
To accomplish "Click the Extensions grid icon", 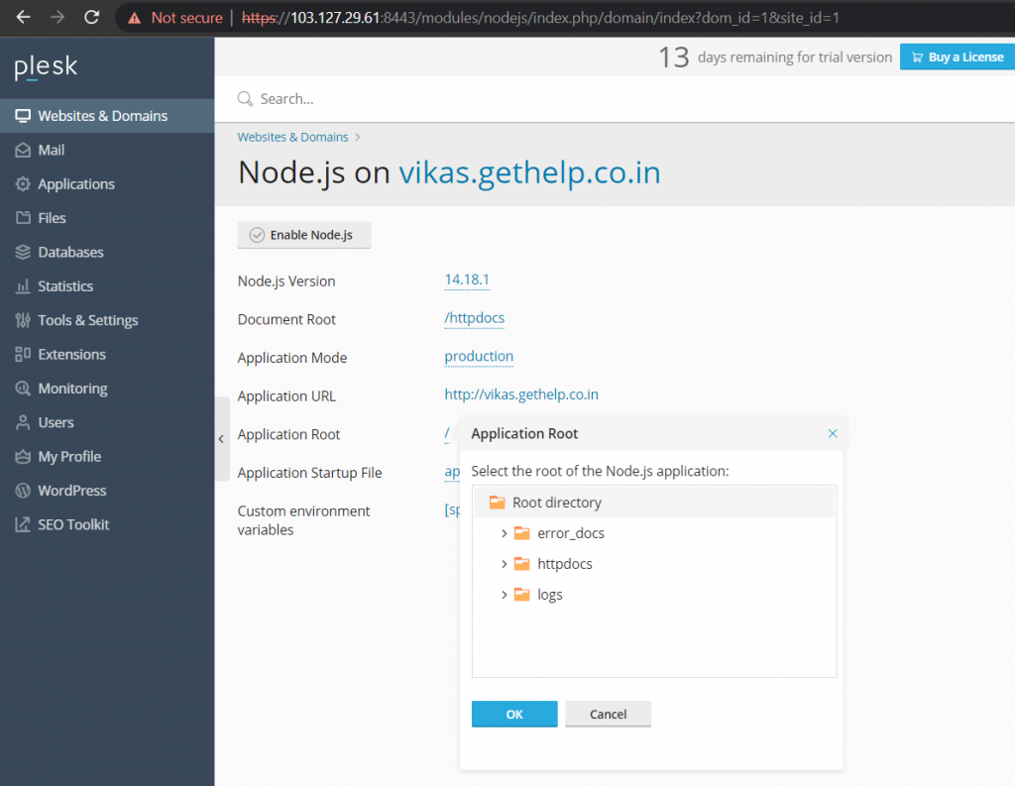I will pos(23,354).
